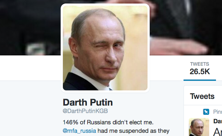The height and width of the screenshot is (136, 222).
Task: Click the pinned tweet pin icon
Action: tap(206, 112)
